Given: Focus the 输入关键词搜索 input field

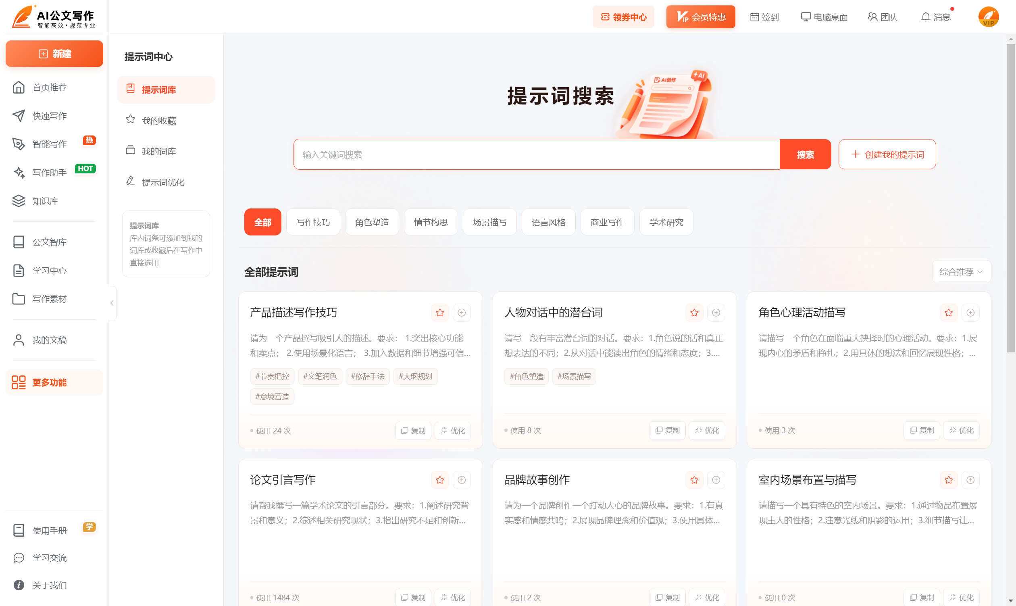Looking at the screenshot, I should pyautogui.click(x=537, y=154).
